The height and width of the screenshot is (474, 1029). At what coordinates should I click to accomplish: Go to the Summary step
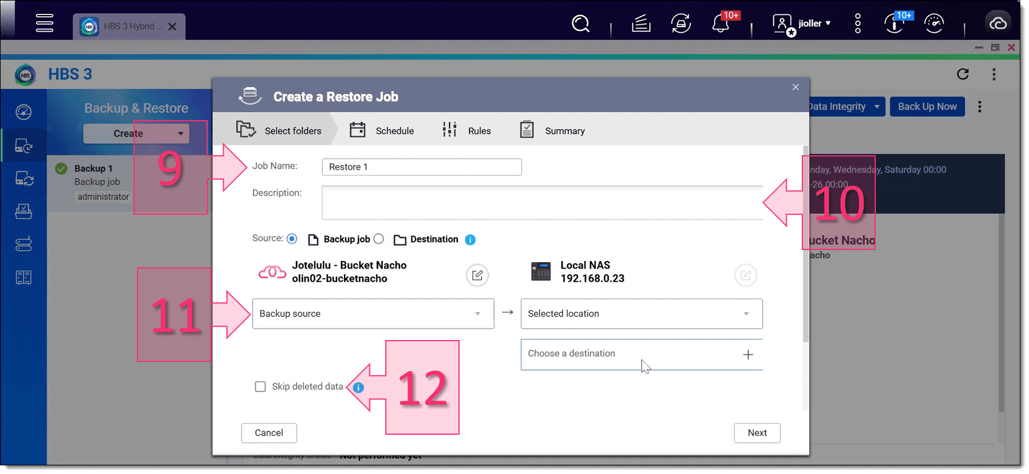tap(551, 130)
